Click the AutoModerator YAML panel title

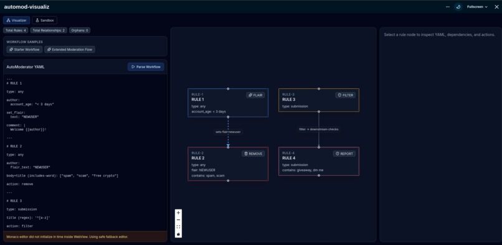point(26,67)
